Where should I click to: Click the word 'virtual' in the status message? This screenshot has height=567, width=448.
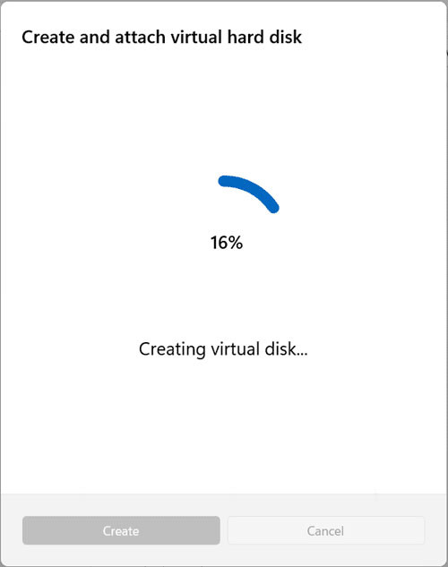click(236, 349)
